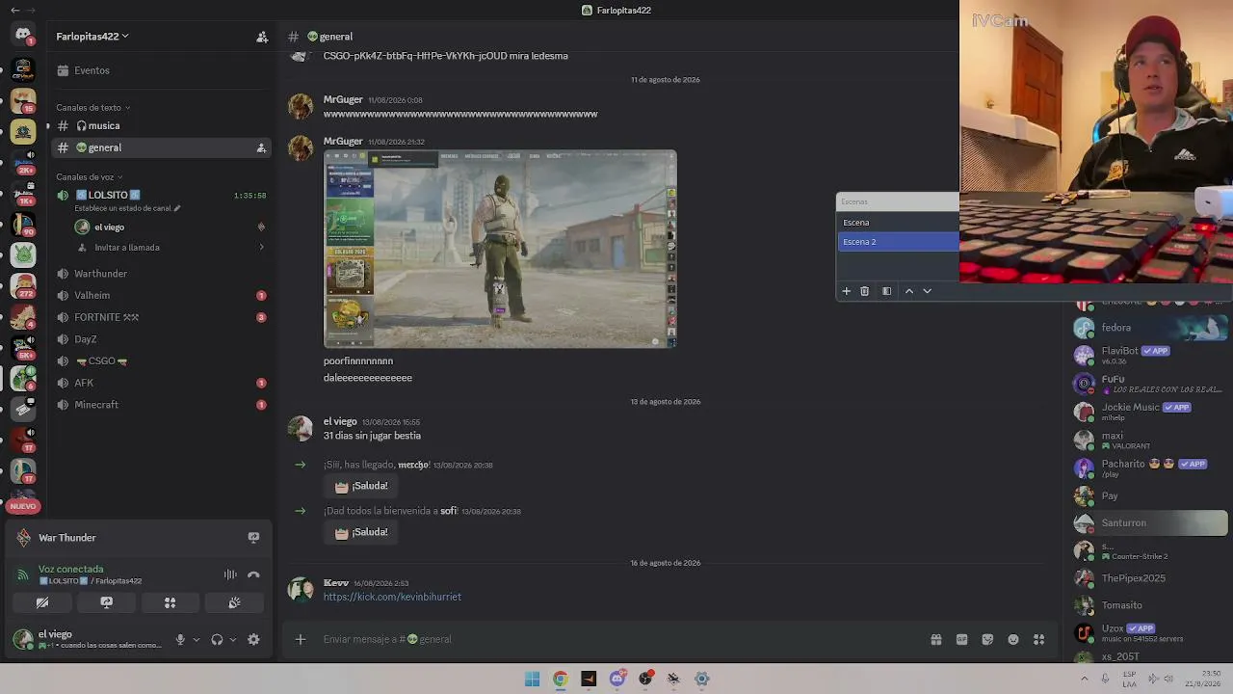The width and height of the screenshot is (1233, 694).
Task: Join the Warthunder voice channel
Action: tap(162, 274)
